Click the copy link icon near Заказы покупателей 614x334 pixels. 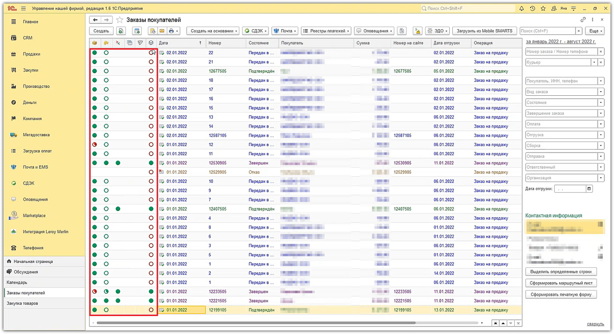tap(583, 19)
